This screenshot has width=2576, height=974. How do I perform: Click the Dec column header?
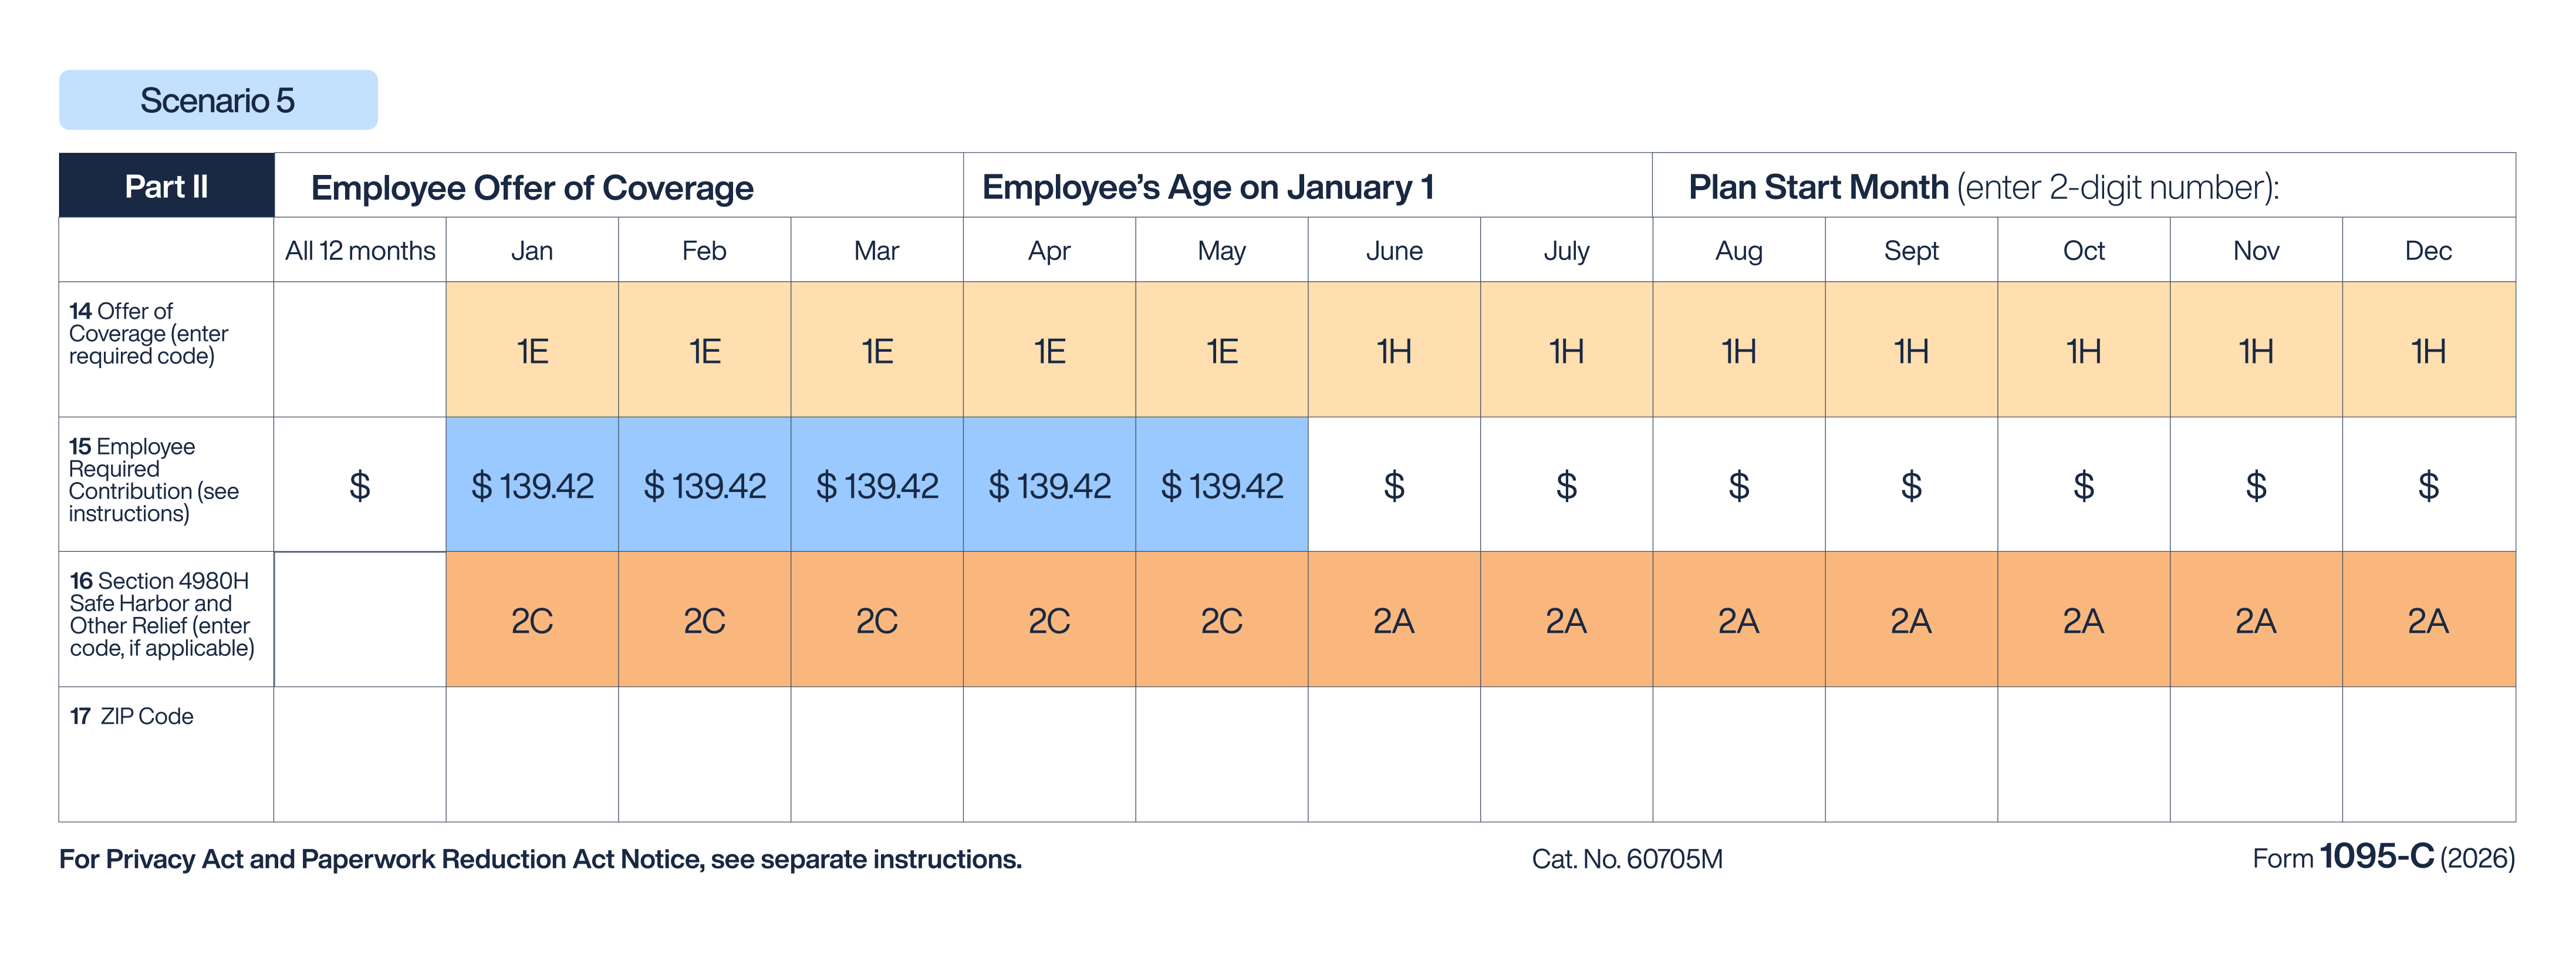click(2427, 250)
